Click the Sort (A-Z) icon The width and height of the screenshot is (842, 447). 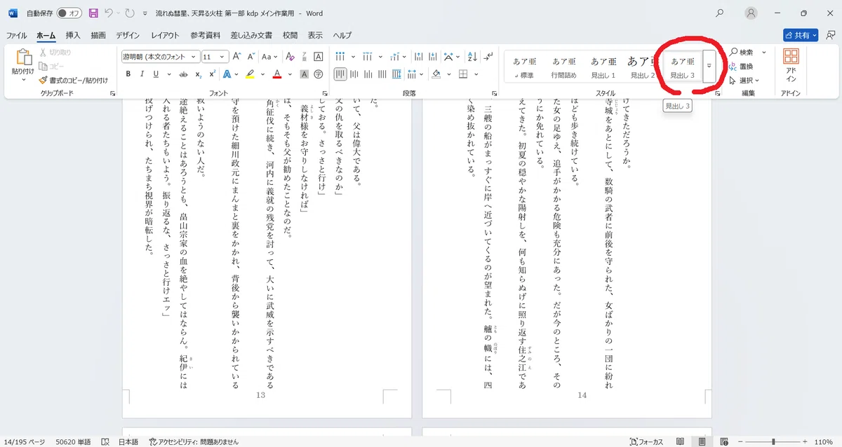(472, 57)
